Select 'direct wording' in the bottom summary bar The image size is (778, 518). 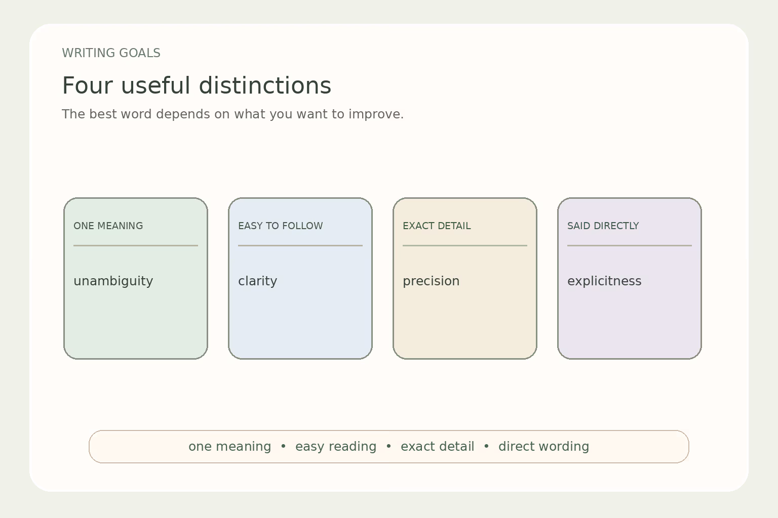pyautogui.click(x=544, y=447)
